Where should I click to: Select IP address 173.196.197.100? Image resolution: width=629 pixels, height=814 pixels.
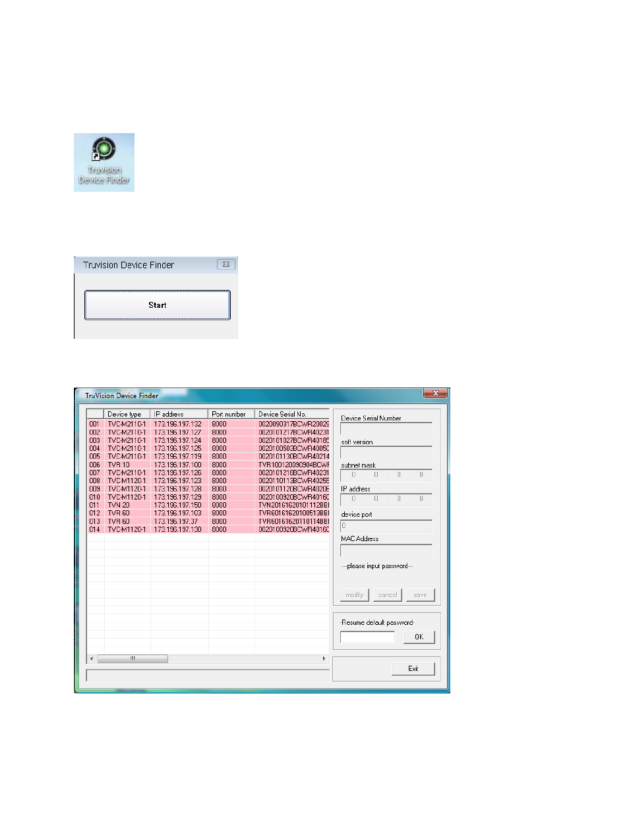tap(178, 465)
